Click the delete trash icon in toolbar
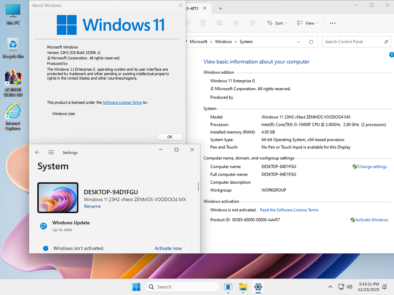Image resolution: width=394 pixels, height=295 pixels. click(252, 23)
